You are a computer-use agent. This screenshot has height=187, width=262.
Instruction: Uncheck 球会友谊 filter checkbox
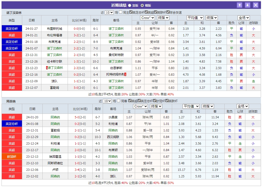(x=168, y=12)
